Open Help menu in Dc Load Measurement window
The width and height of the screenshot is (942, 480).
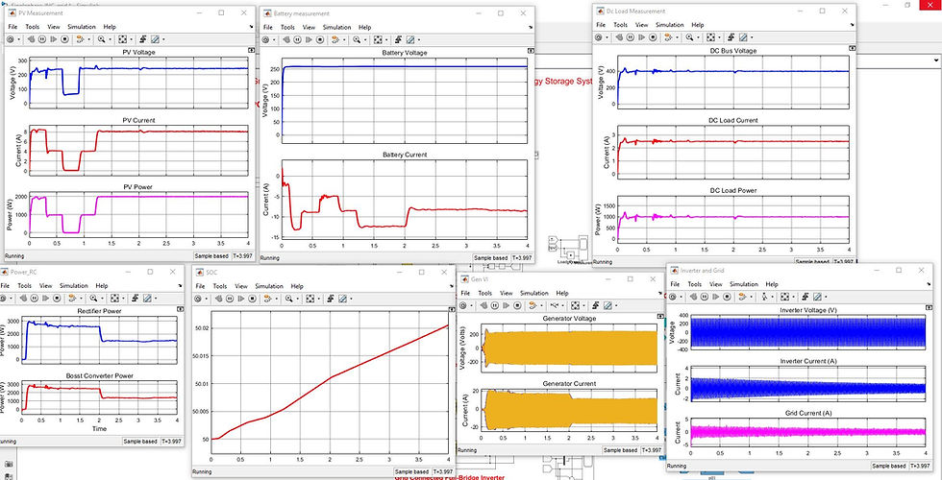698,25
